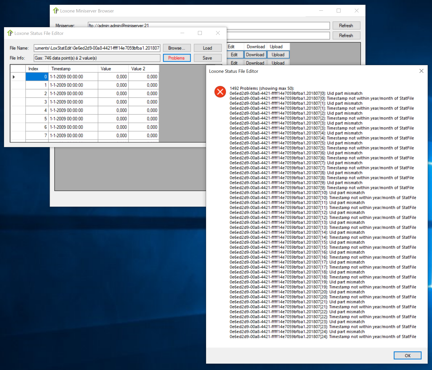This screenshot has height=370, width=432.
Task: Click Download button in first grid row
Action: click(255, 55)
